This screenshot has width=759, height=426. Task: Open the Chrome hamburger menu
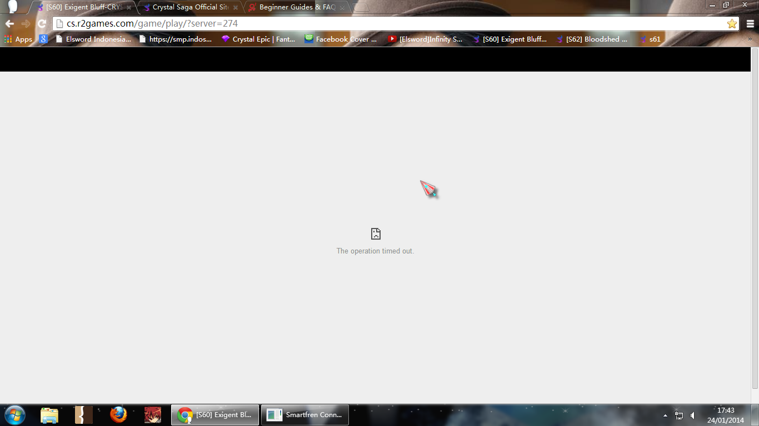750,24
